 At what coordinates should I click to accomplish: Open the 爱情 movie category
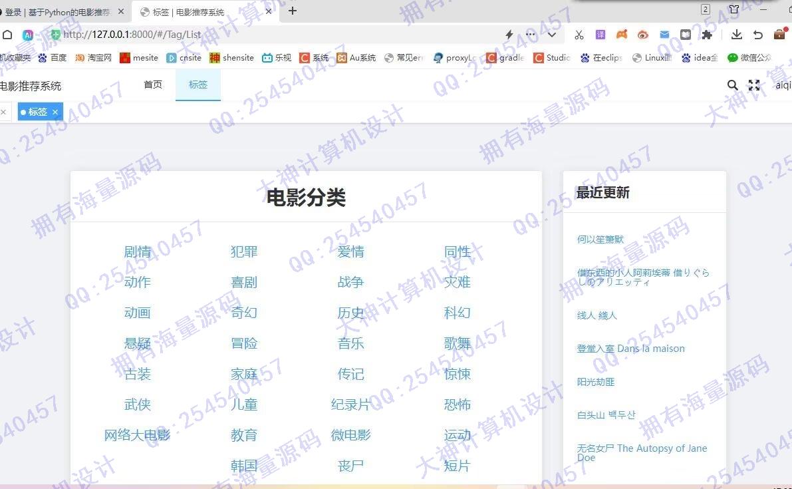click(350, 251)
